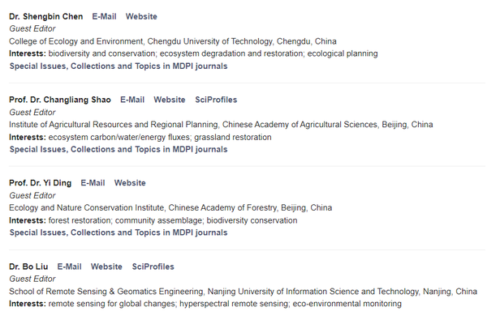Expand Changliang Shao's Special Issues, Collections and Topics

119,149
